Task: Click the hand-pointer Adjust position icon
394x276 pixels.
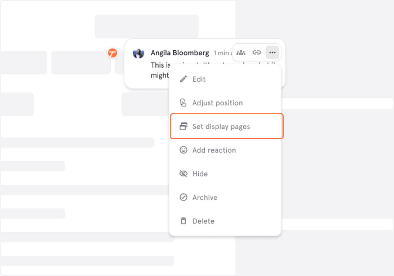Action: 183,103
